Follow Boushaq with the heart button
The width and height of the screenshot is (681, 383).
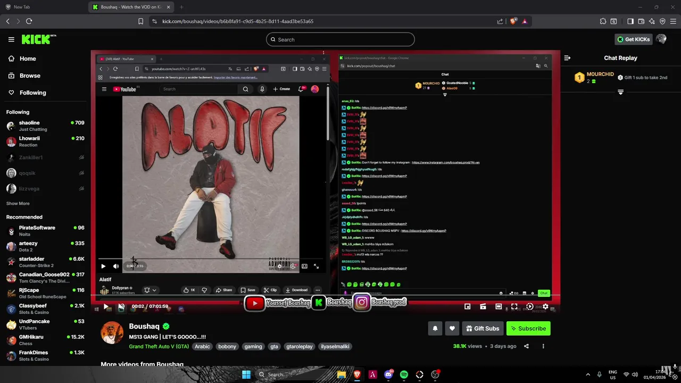pos(452,328)
